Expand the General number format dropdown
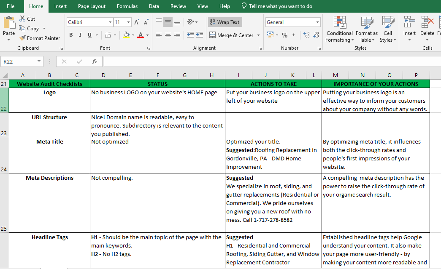The image size is (441, 269). tap(317, 22)
